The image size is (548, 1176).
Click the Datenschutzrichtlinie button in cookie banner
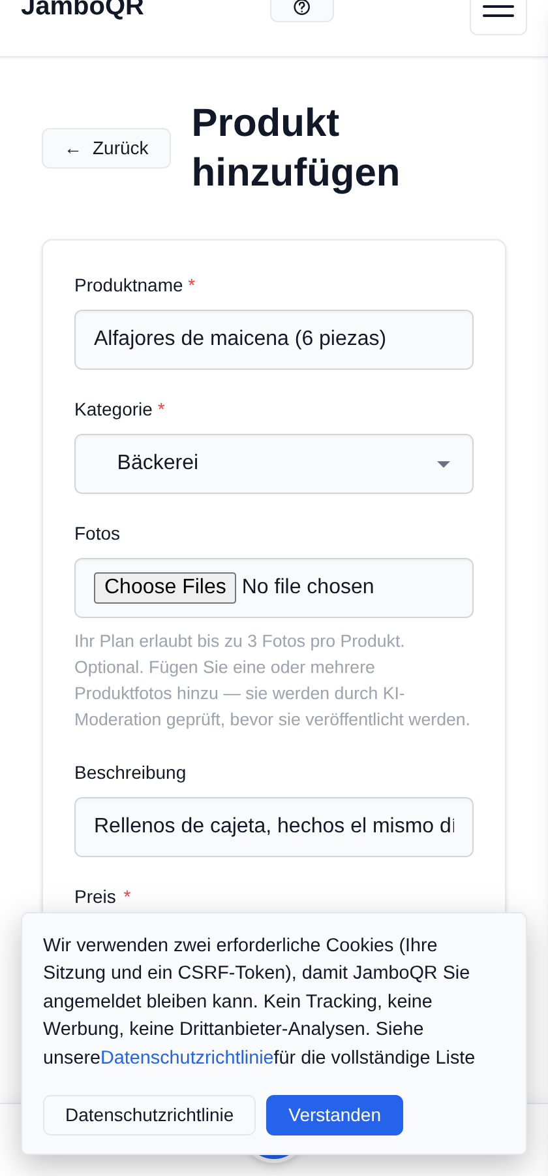(149, 1115)
